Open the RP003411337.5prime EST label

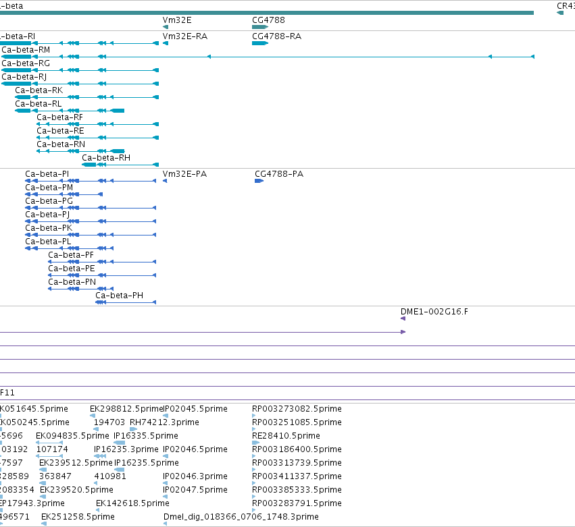click(297, 476)
